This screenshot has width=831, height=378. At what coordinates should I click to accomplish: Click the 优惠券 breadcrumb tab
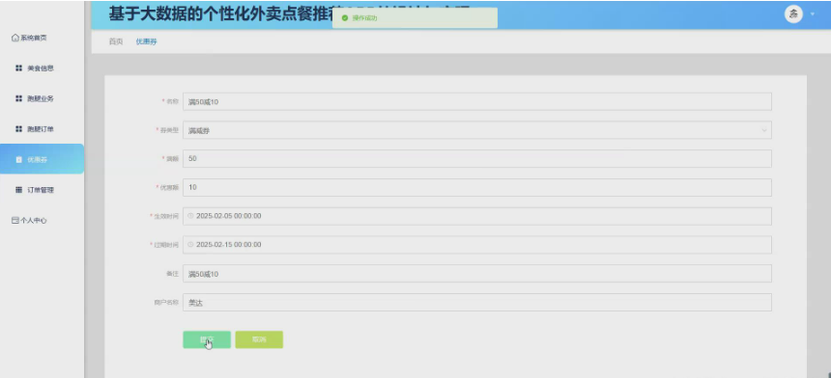pos(146,41)
